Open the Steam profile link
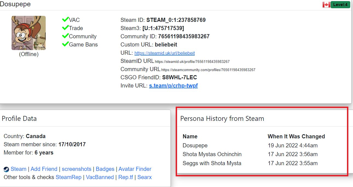Screen dimensions: 353x187 pyautogui.click(x=19, y=169)
